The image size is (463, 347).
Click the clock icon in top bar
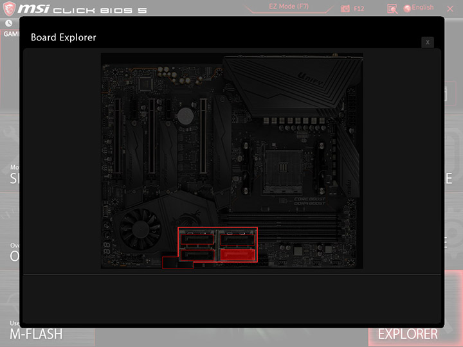coord(9,23)
